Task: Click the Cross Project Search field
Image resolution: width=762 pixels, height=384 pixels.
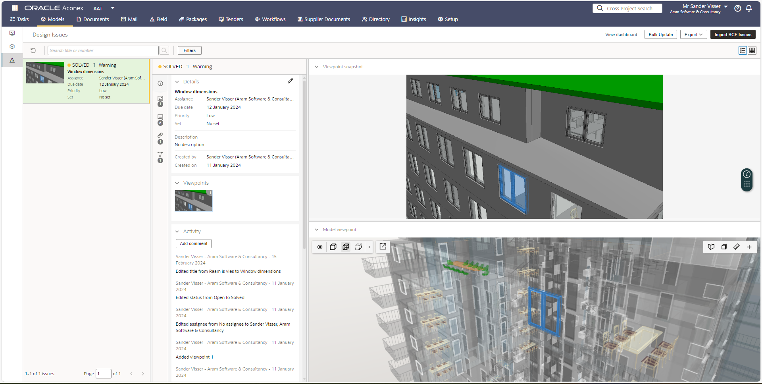Action: tap(627, 8)
